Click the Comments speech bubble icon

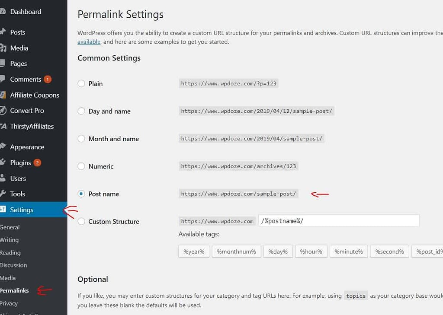point(3,79)
